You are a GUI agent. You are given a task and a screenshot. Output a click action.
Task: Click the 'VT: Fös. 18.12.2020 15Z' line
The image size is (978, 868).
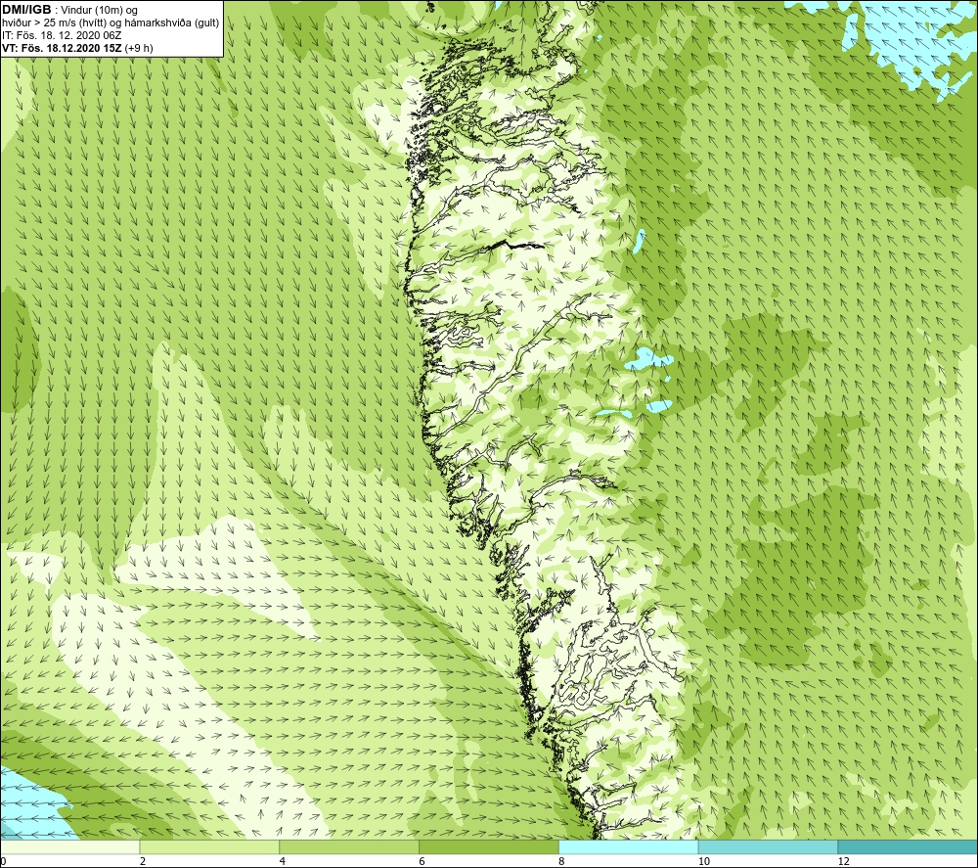(77, 48)
